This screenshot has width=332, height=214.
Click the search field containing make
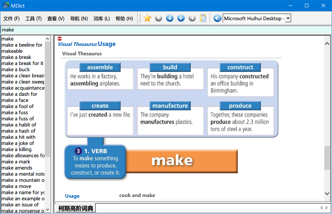coord(166,30)
